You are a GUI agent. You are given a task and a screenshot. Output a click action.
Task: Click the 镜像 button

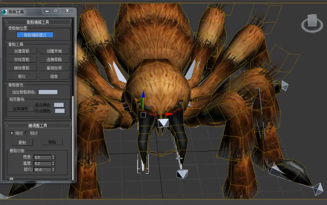coord(54,76)
